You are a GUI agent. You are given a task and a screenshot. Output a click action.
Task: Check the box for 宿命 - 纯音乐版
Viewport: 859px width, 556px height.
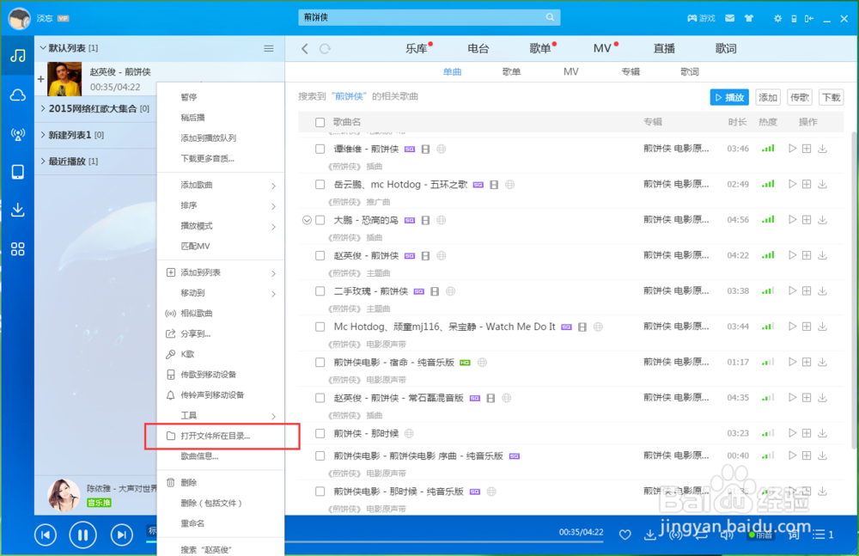click(x=320, y=363)
